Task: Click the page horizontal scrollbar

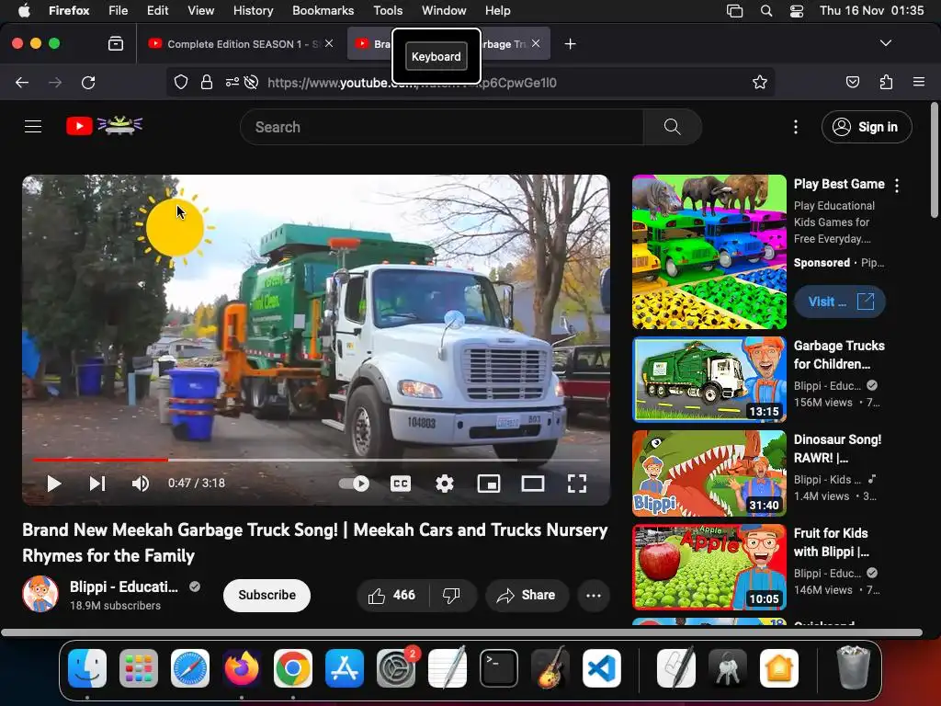Action: [x=461, y=632]
